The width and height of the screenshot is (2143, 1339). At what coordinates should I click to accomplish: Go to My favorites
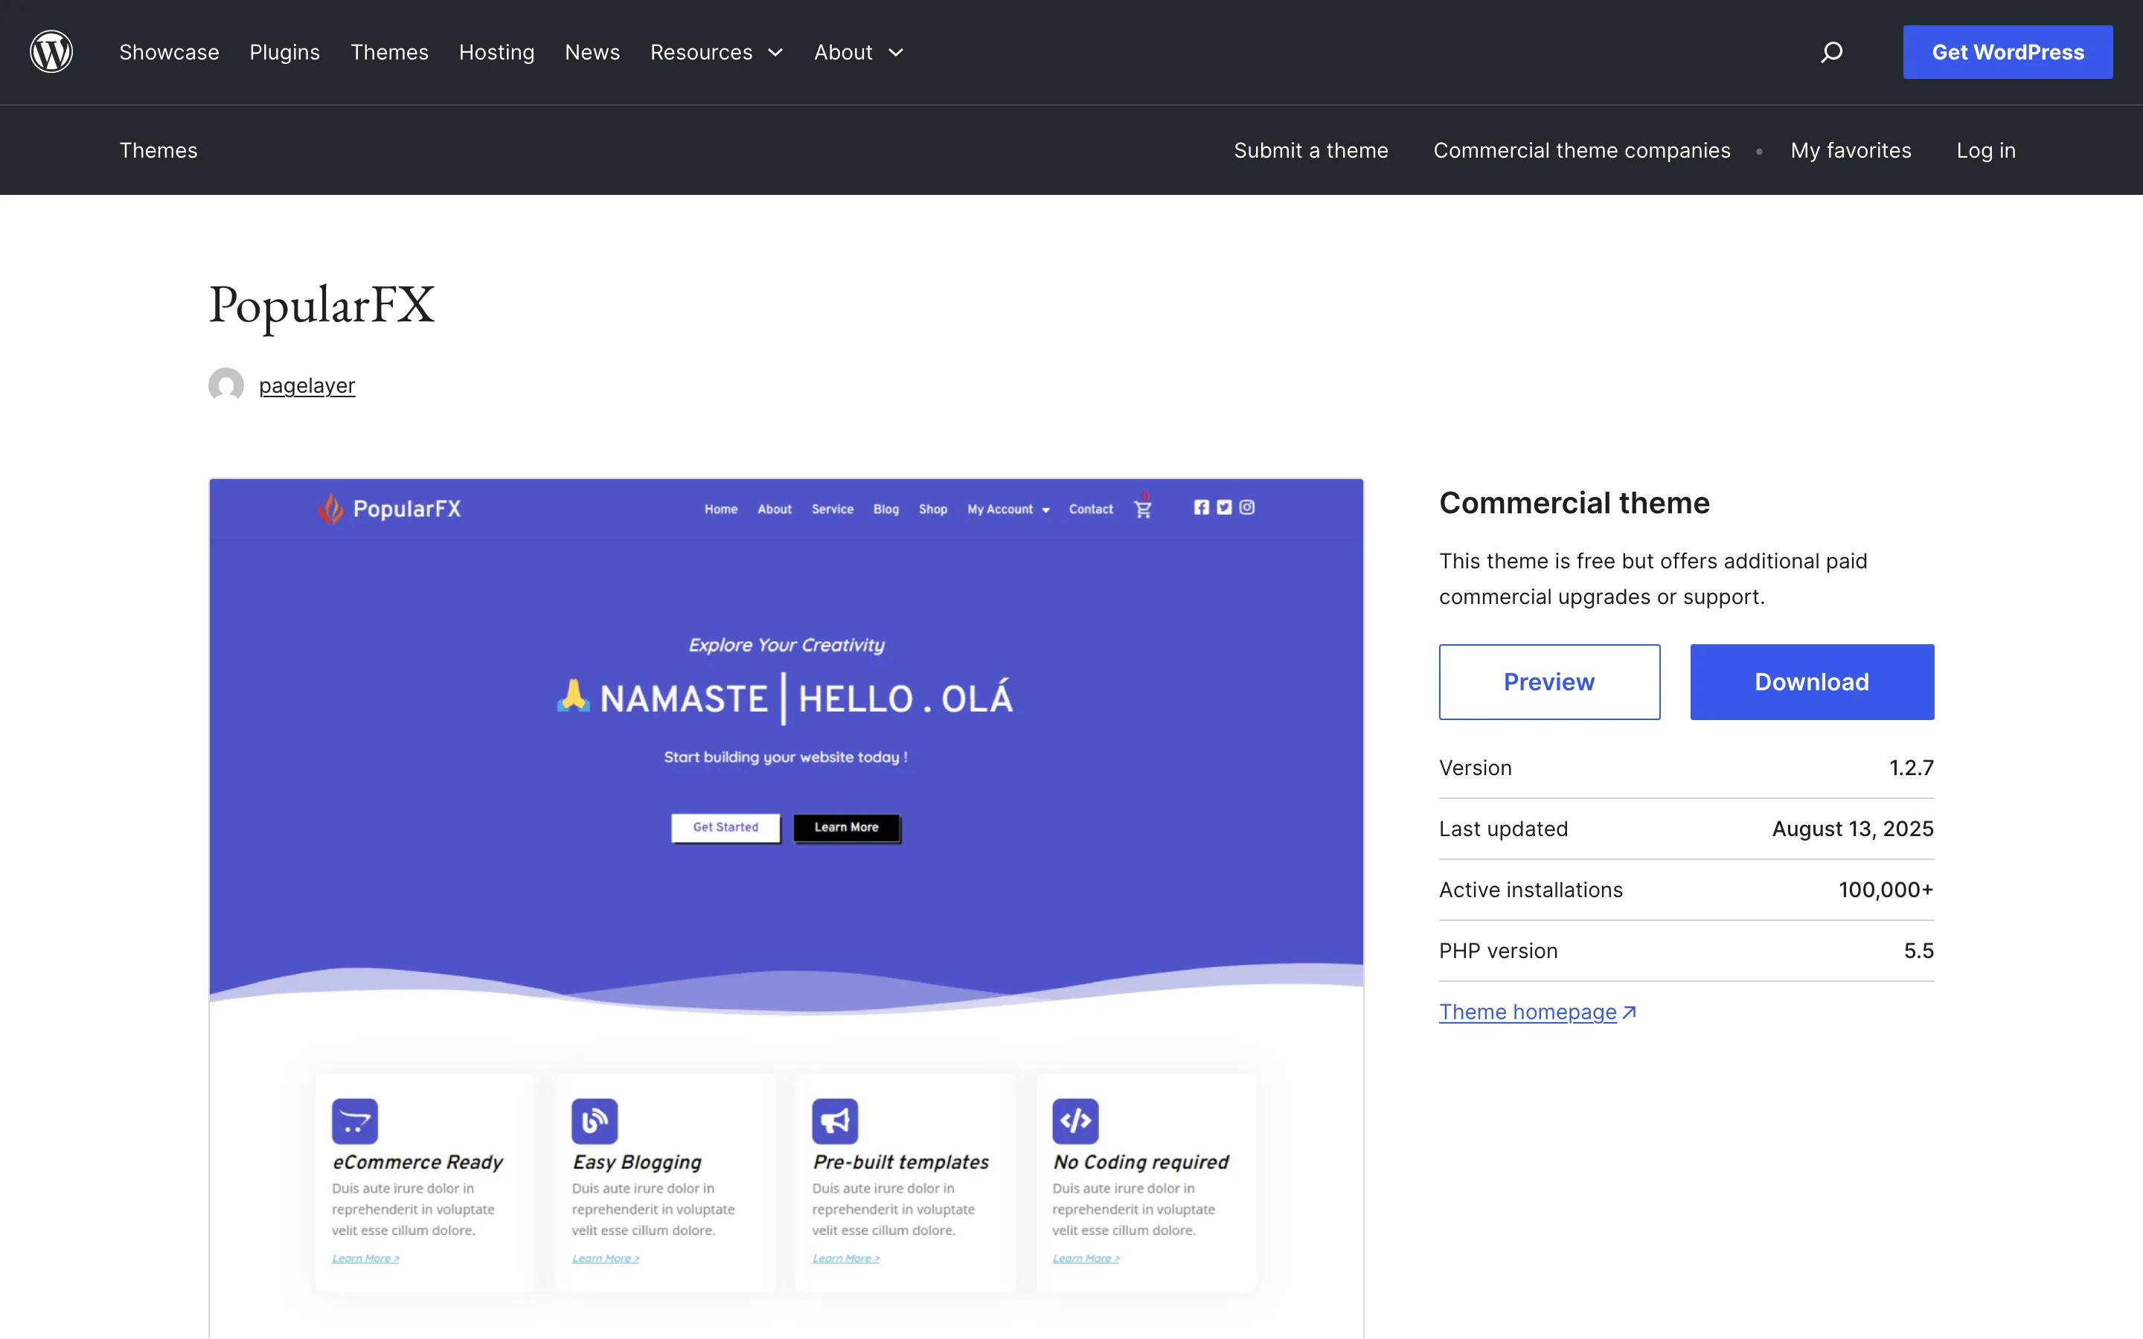[1851, 150]
